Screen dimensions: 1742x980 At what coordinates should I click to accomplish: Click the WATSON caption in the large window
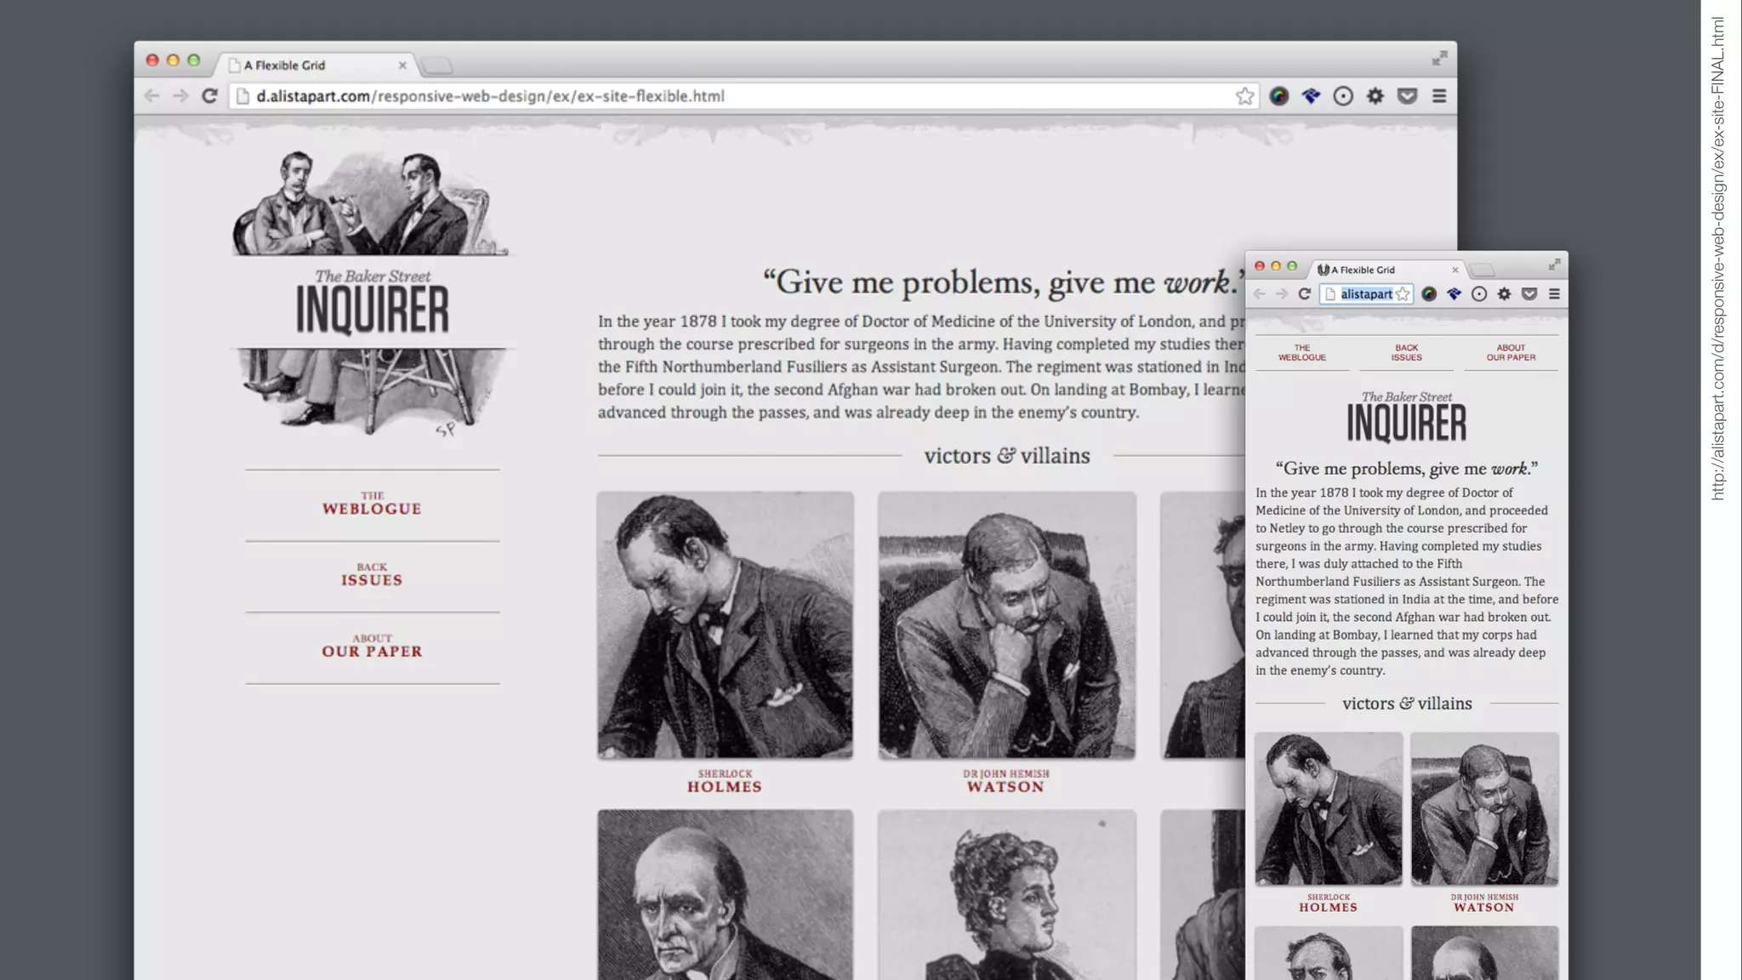[x=1006, y=787]
